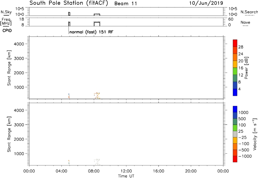This screenshot has height=178, width=258.
Task: Select the top red segment of Power color bar
Action: (x=235, y=43)
